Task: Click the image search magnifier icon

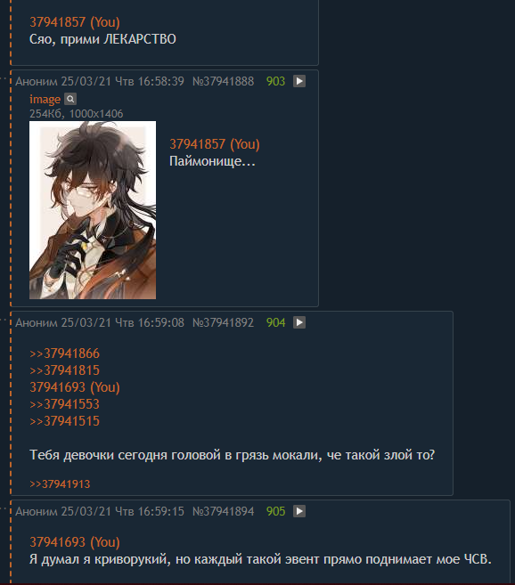Action: [70, 99]
